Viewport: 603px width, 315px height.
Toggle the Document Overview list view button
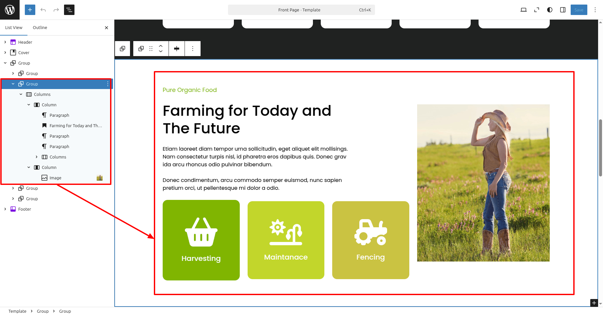[69, 10]
